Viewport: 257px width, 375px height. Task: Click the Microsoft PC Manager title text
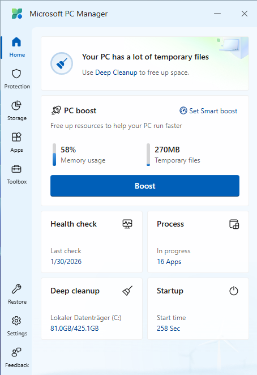point(68,14)
